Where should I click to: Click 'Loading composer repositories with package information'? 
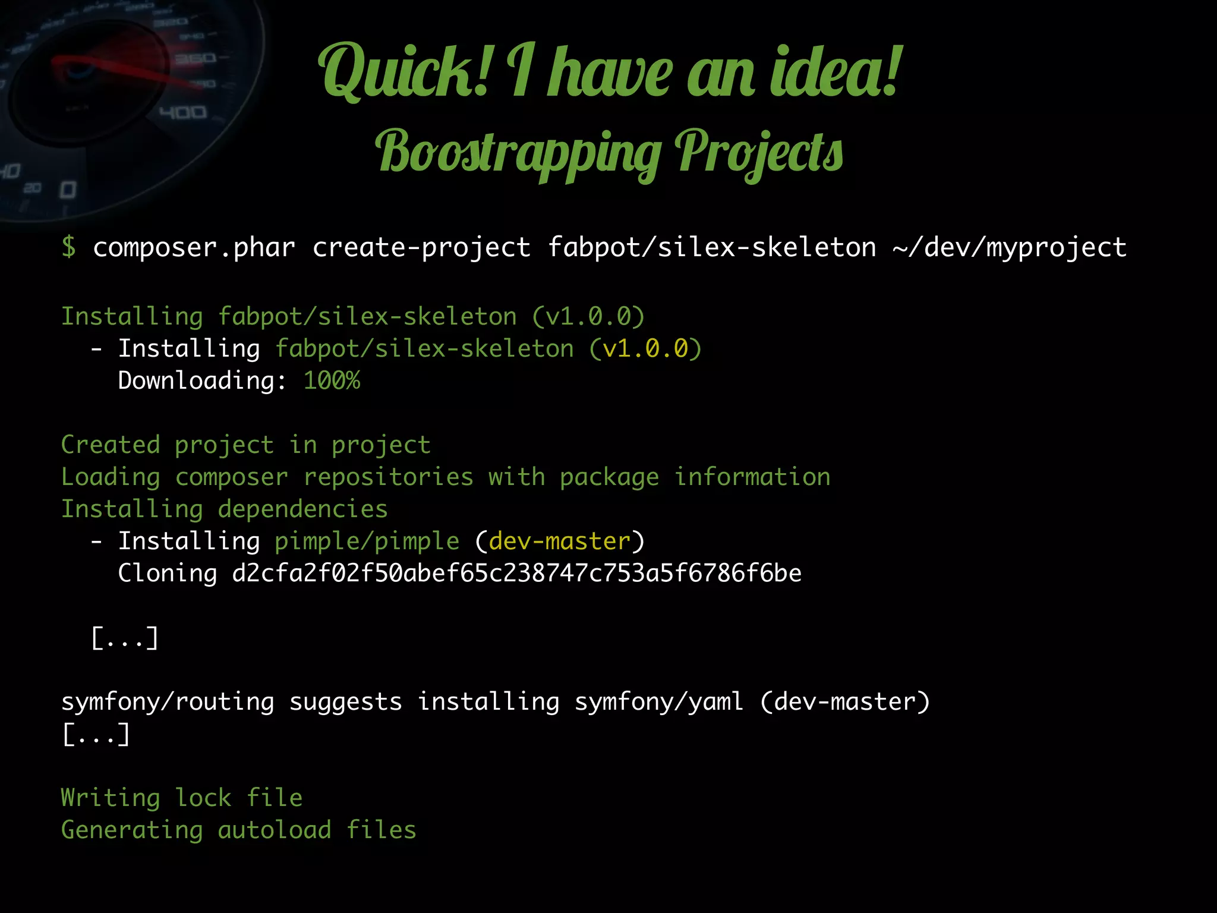pos(446,477)
